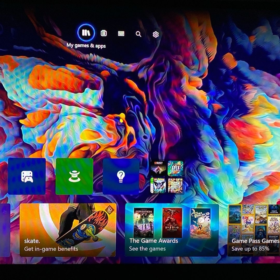Launch Apex Legends from the game group
This screenshot has width=280, height=280.
tap(175, 168)
